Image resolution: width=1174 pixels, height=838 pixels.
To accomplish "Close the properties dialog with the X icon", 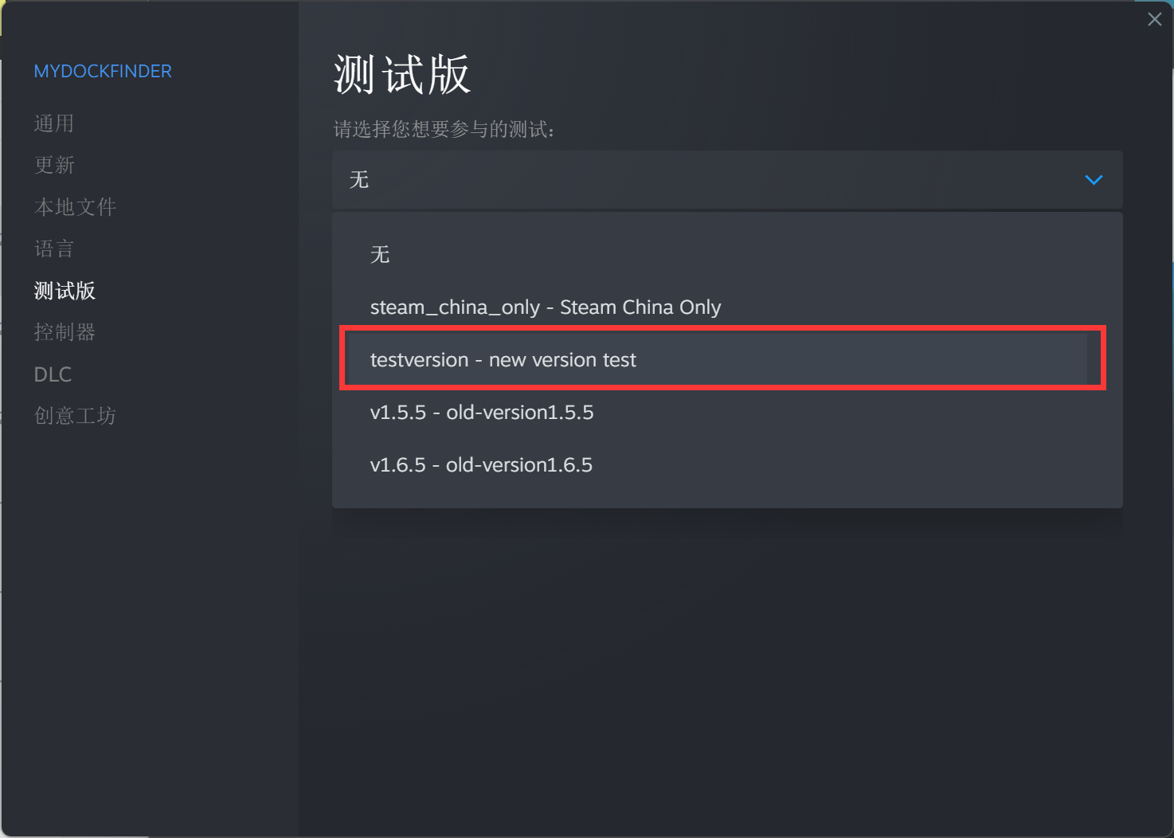I will [x=1154, y=19].
